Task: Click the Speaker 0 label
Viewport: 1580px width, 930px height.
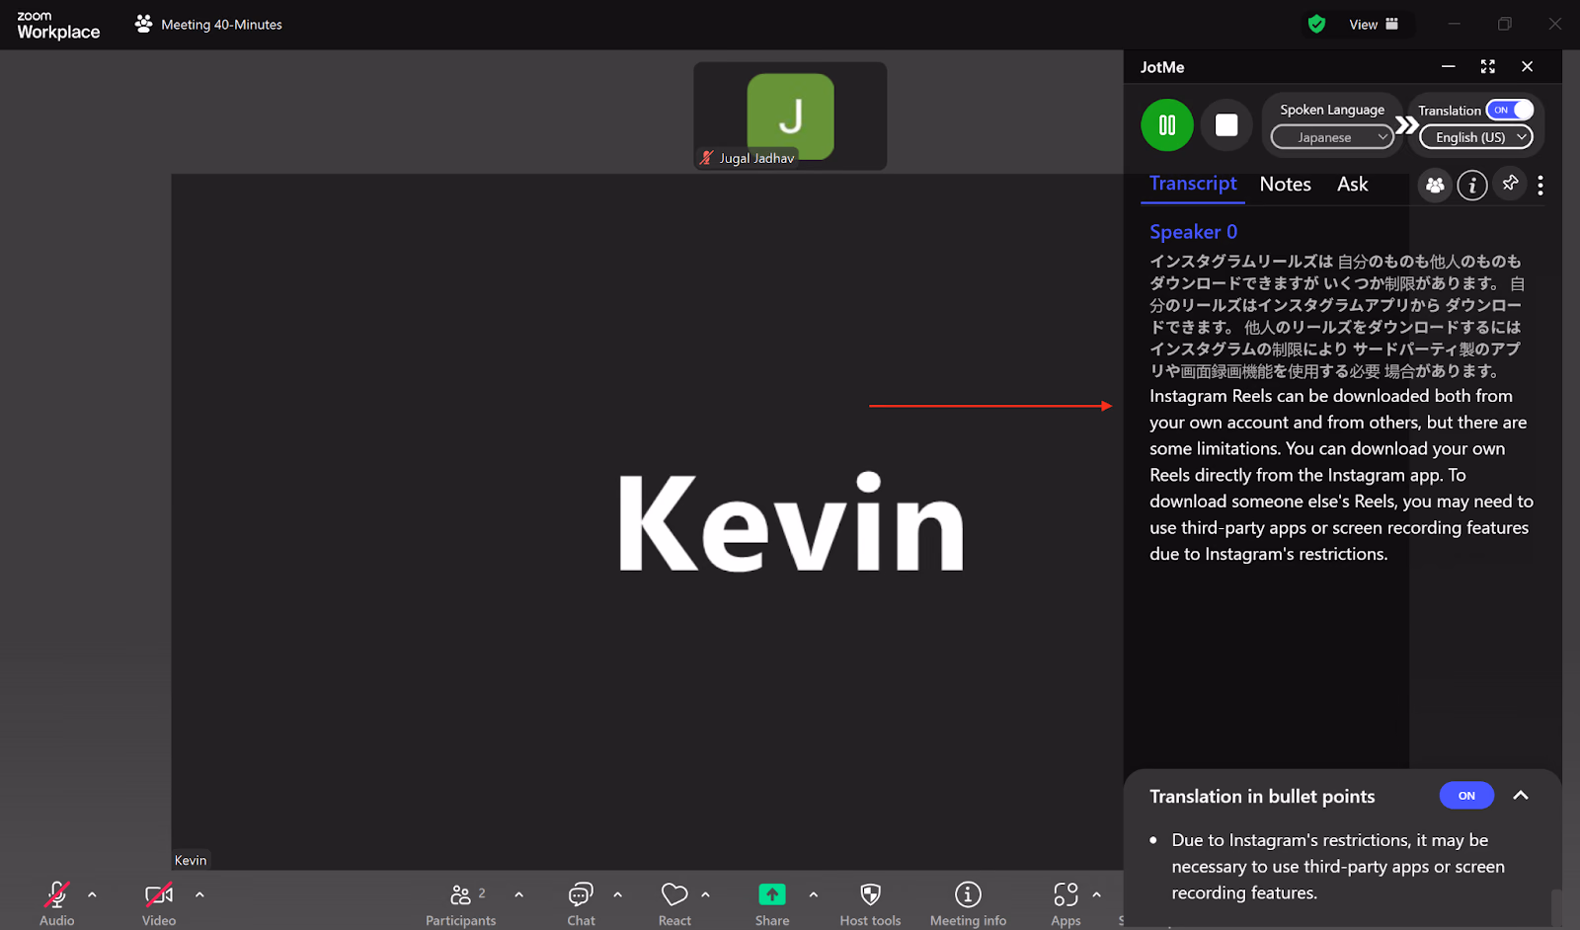Action: coord(1193,232)
